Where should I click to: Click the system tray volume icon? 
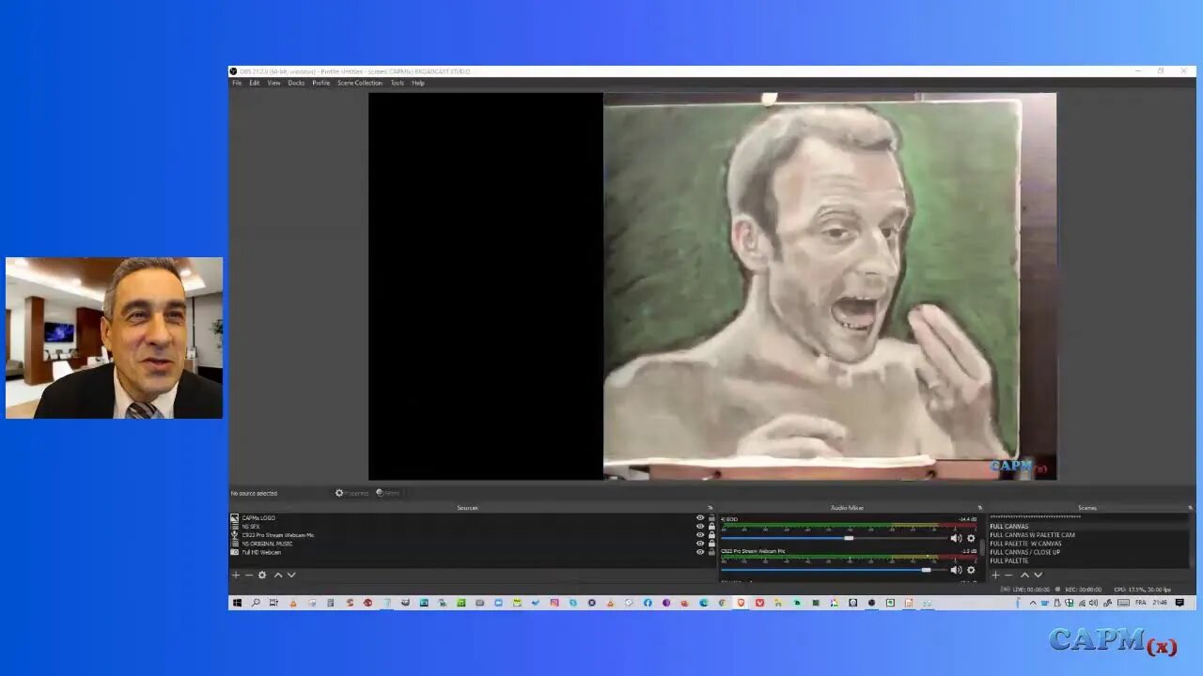(1092, 603)
